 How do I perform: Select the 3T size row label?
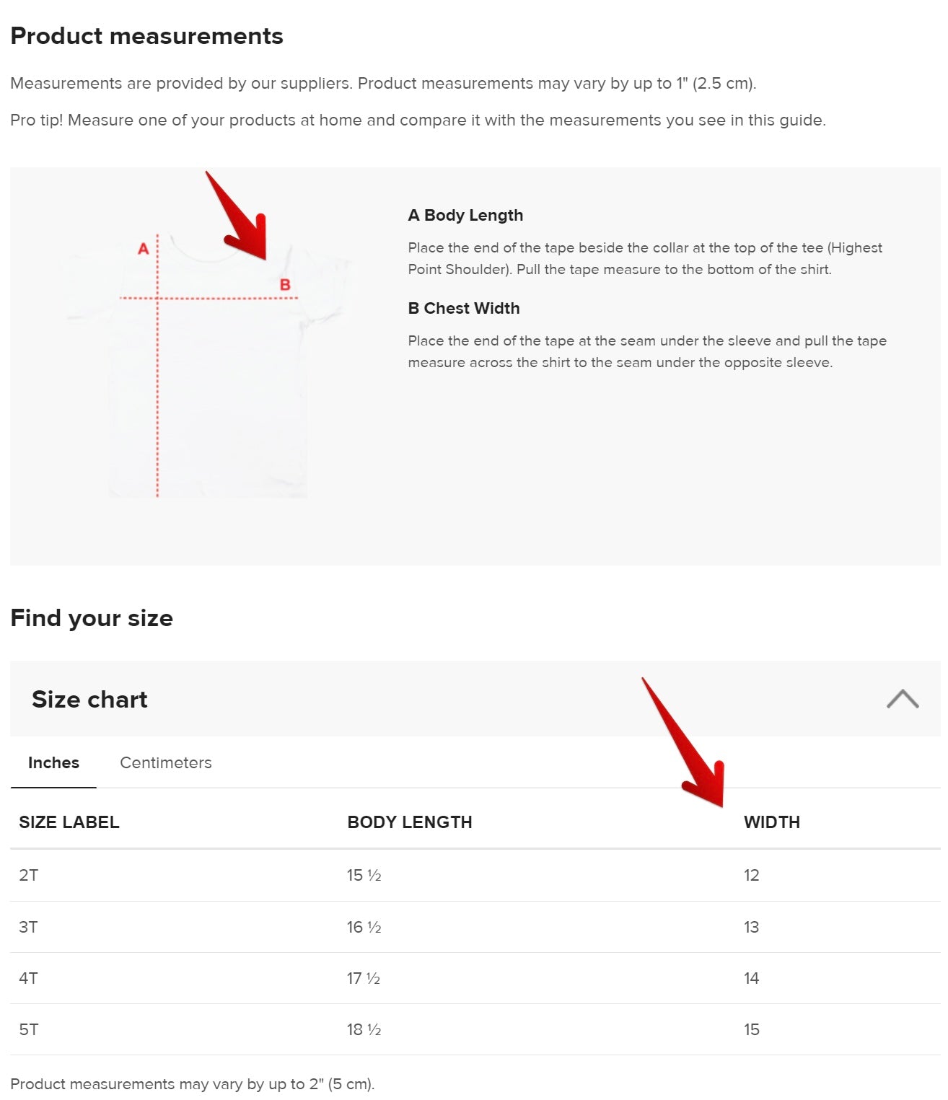point(29,927)
